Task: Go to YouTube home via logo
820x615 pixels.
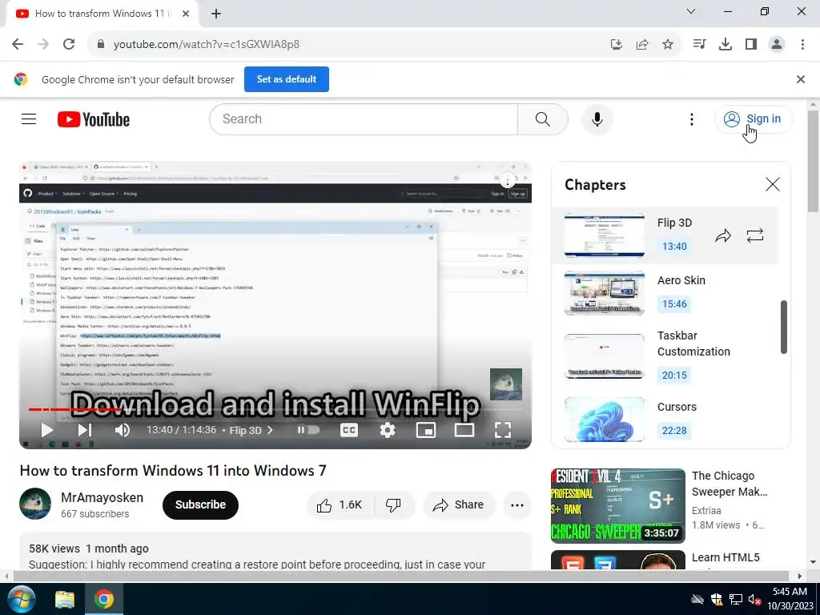Action: [x=94, y=119]
